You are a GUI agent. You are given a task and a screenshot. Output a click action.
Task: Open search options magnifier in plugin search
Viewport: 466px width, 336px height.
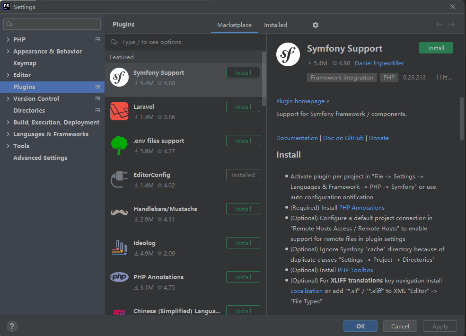pos(114,42)
